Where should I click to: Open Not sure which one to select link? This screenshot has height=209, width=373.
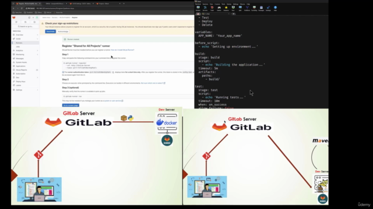coord(153,83)
